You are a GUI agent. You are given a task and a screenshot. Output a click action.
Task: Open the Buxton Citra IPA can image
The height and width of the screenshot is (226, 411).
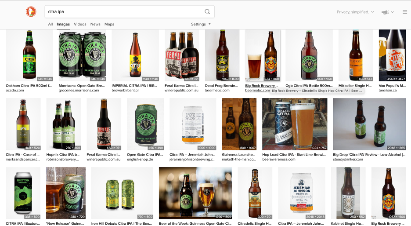[x=23, y=193]
